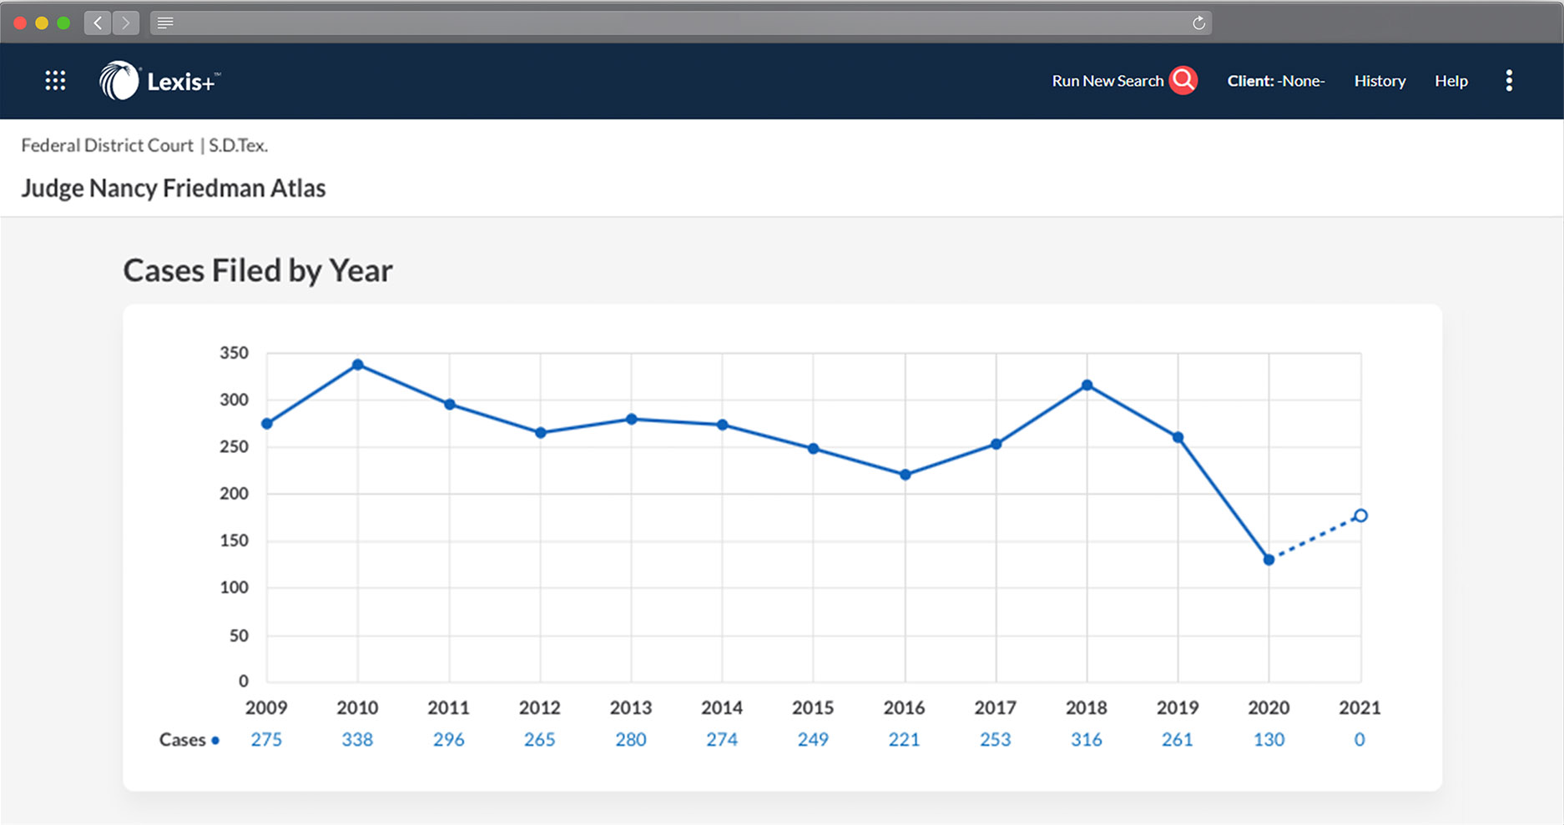The image size is (1564, 825).
Task: Click the 2016 data point on chart
Action: 905,475
